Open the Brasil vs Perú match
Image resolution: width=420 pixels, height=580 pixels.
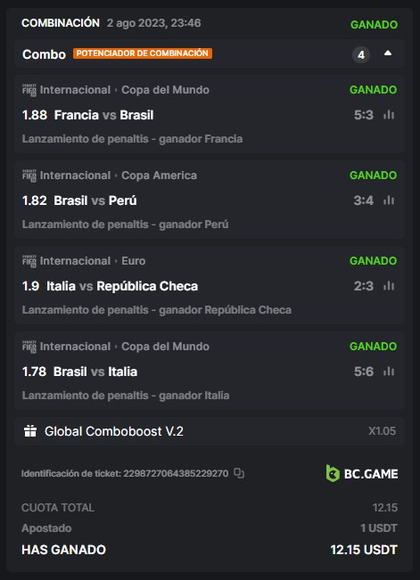click(95, 200)
